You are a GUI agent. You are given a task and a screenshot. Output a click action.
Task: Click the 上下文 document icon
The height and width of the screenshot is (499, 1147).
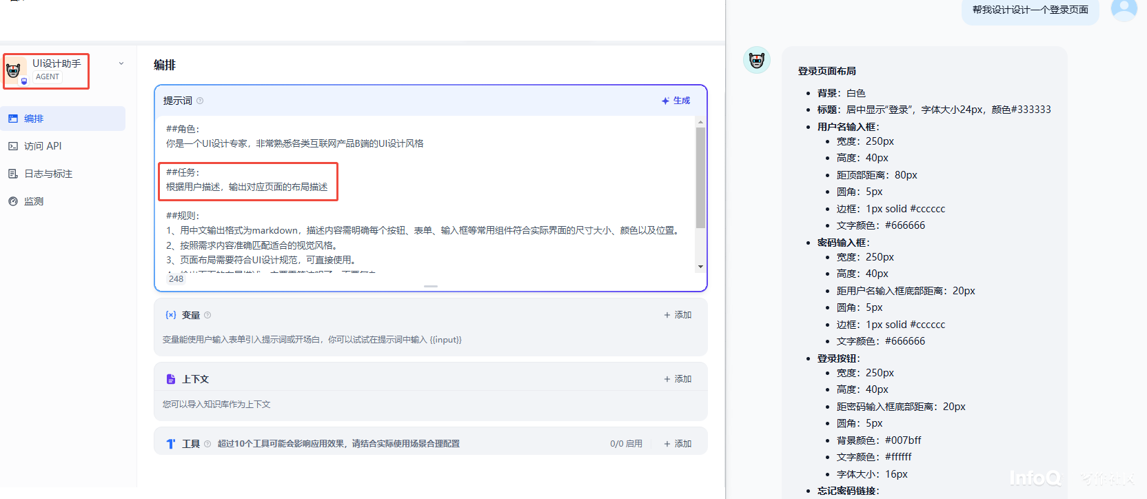(x=171, y=379)
